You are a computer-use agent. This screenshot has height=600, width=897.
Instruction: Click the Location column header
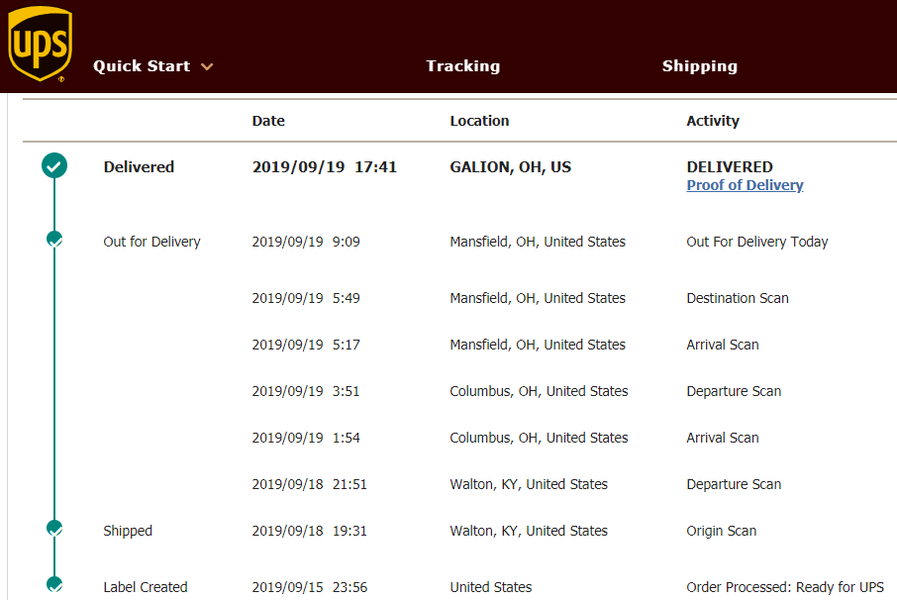[x=479, y=121]
